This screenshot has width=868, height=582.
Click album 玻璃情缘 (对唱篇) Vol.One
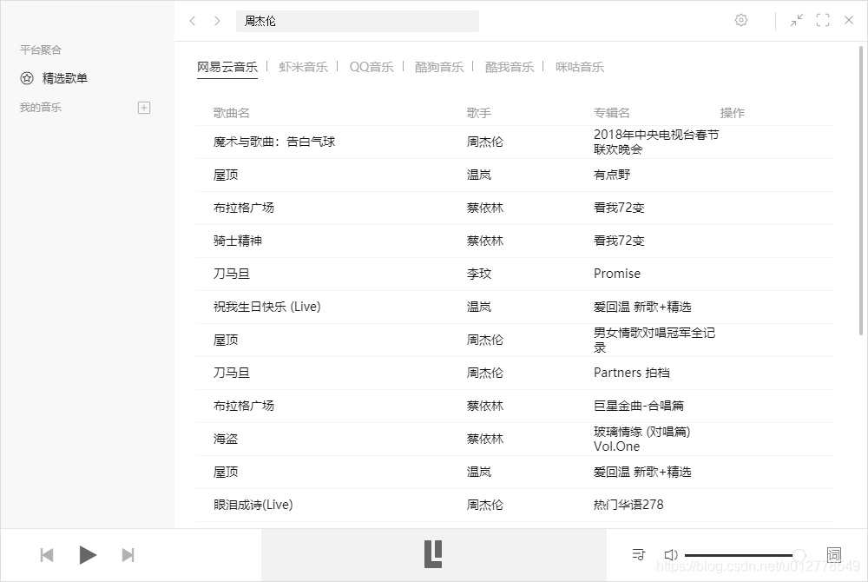point(641,440)
